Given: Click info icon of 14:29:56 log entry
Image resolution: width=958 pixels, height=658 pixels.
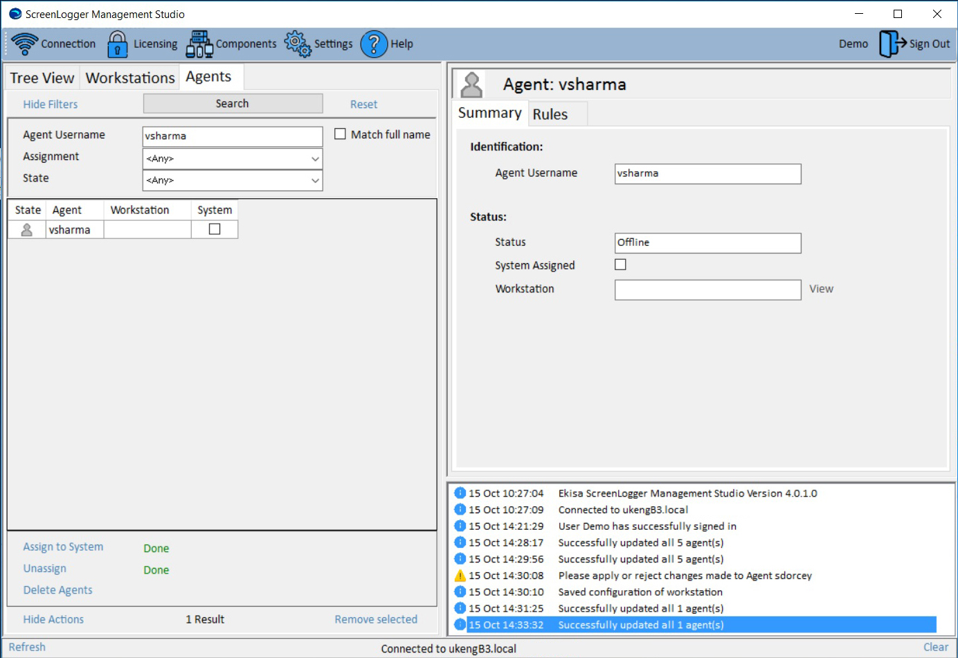Looking at the screenshot, I should click(460, 559).
